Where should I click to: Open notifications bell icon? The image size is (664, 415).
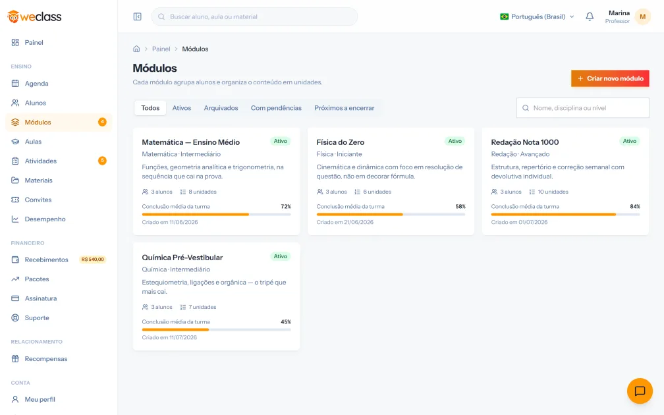click(x=590, y=16)
